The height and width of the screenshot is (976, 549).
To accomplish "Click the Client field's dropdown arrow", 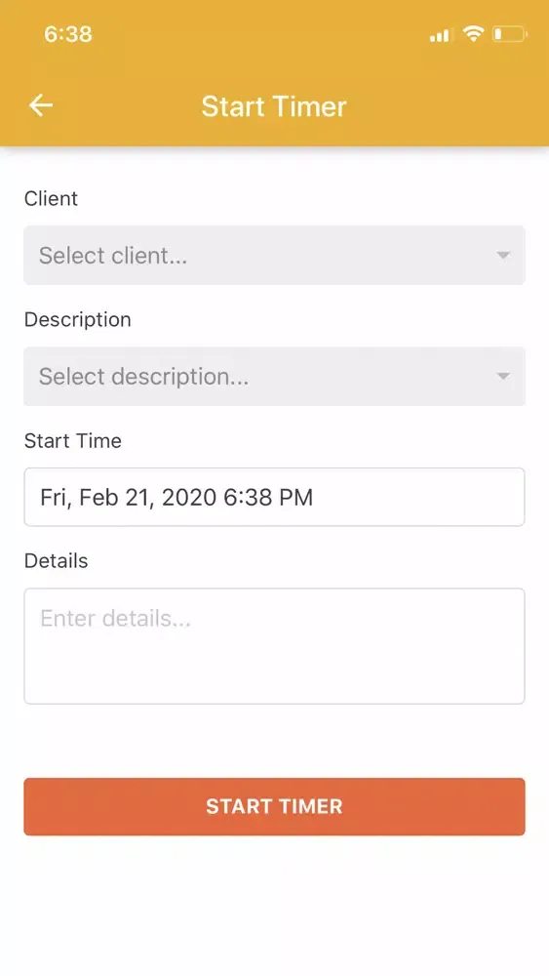I will (x=503, y=255).
